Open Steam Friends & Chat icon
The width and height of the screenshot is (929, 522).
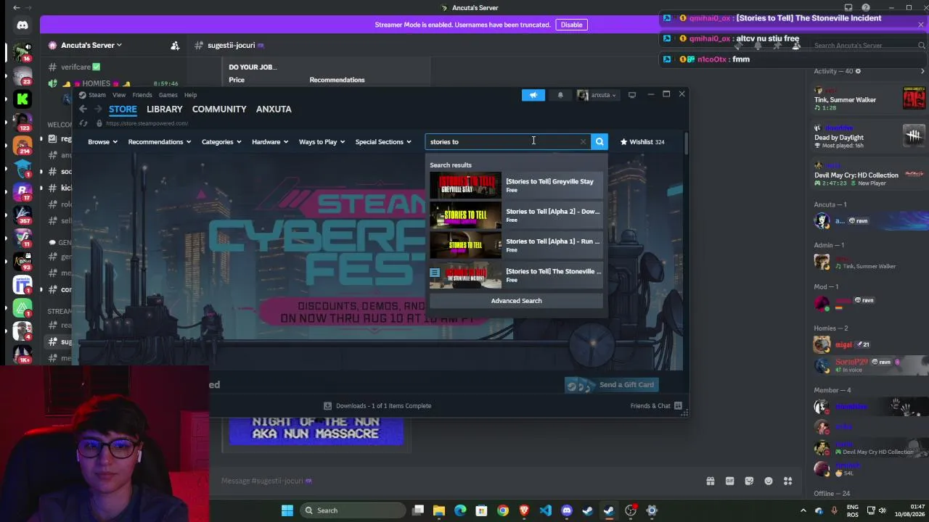click(678, 406)
